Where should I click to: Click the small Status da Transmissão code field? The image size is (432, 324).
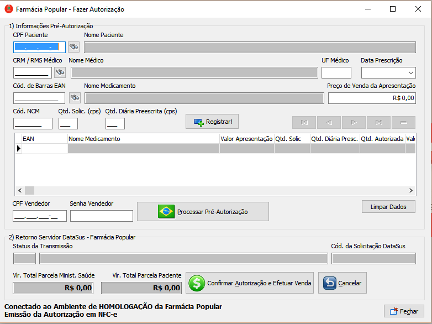click(24, 259)
